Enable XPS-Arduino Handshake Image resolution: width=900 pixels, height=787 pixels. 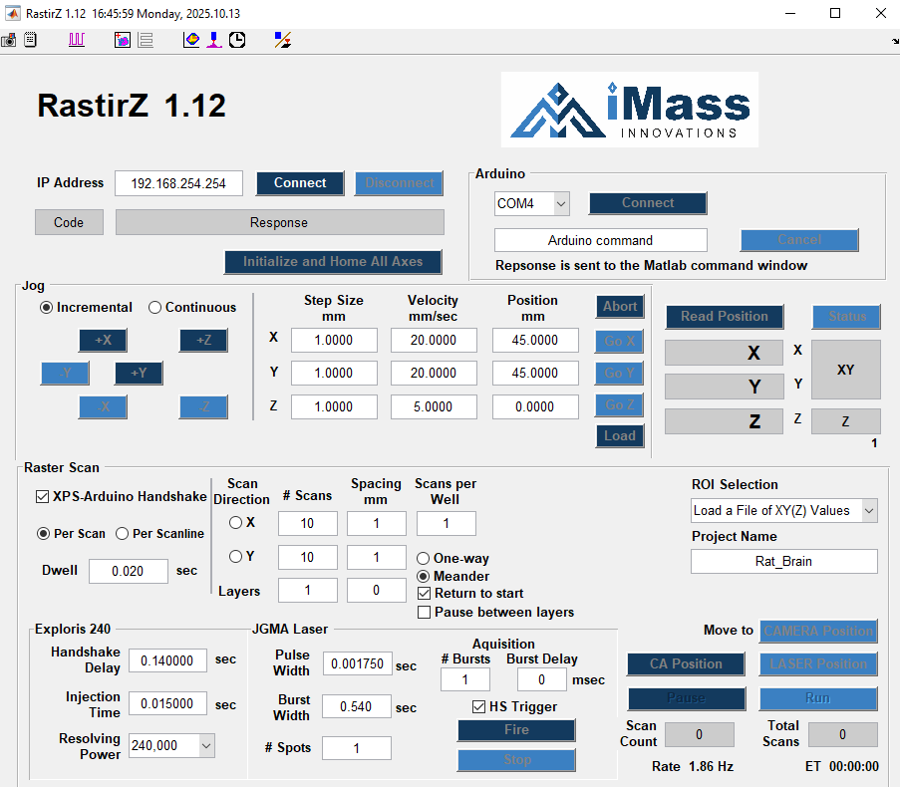41,496
